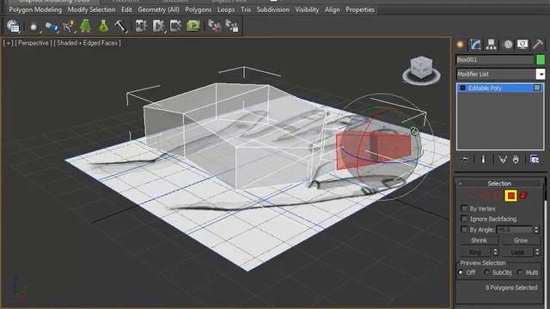Click the Ring button
Screen dimensions: 550x309
(x=475, y=251)
